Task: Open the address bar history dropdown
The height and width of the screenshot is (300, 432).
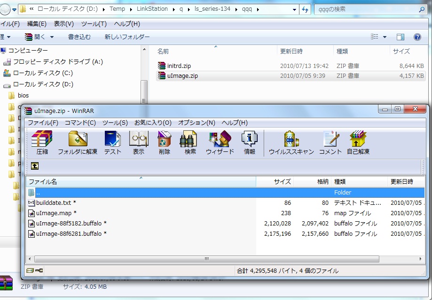Action: point(295,10)
